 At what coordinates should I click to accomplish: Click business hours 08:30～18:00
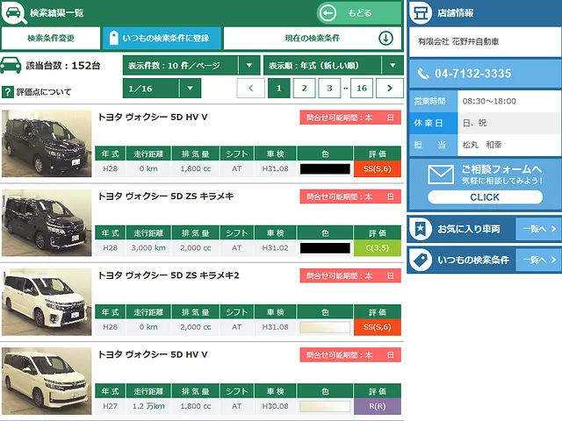(489, 102)
